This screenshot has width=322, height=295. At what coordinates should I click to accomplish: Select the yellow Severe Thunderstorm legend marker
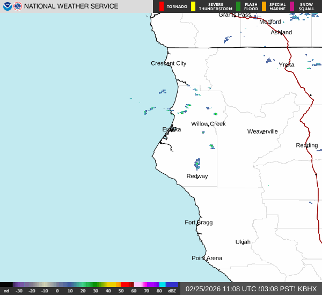193,6
